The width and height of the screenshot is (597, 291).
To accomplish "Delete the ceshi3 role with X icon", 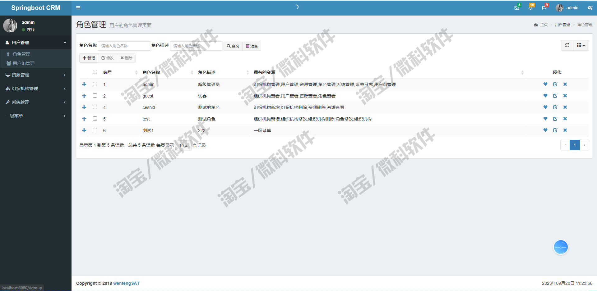I will point(565,107).
